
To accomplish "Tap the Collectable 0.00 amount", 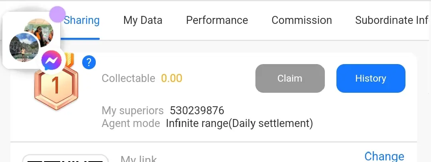I will [172, 78].
